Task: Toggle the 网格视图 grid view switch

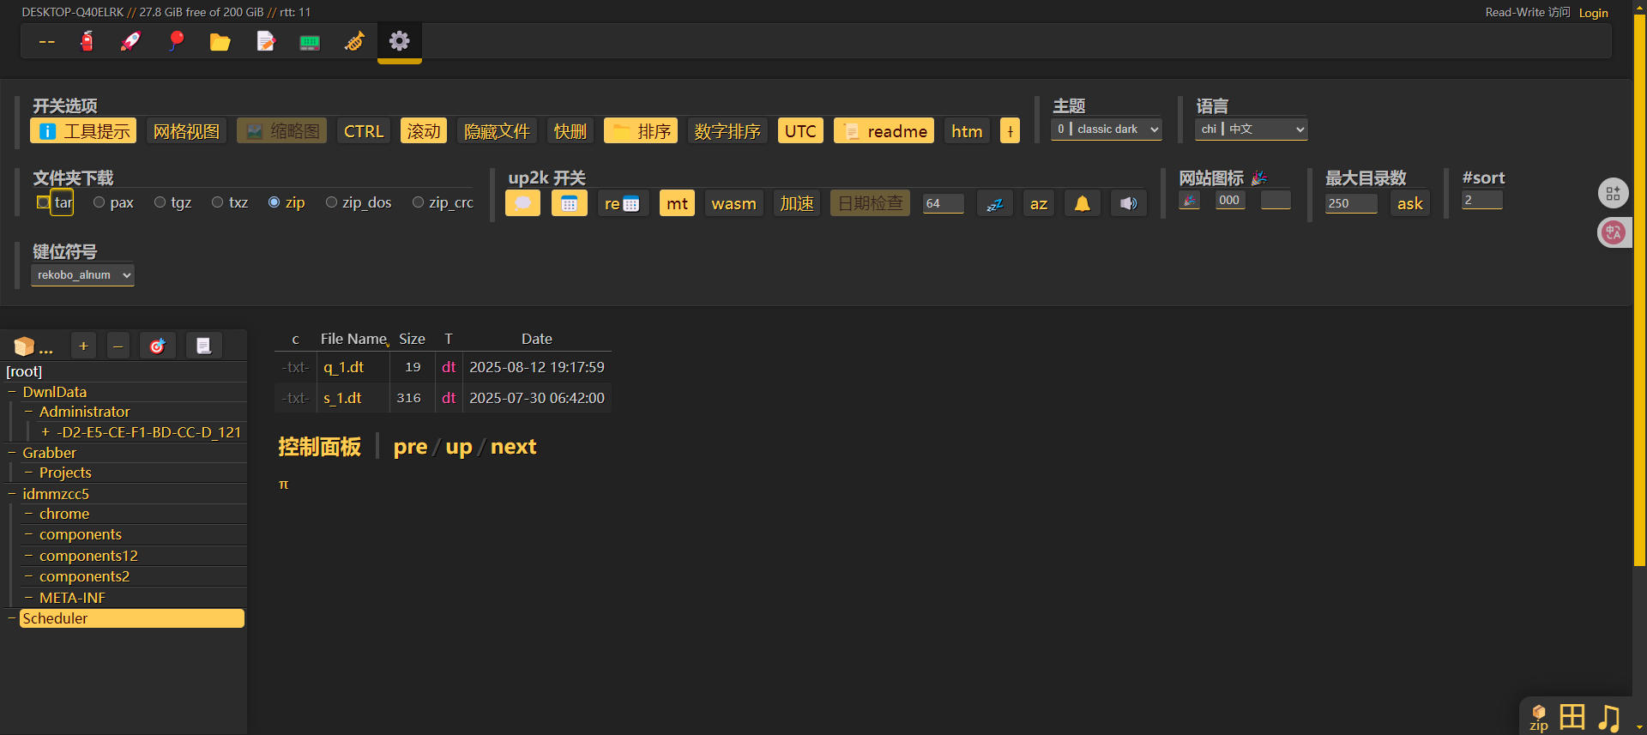Action: [186, 131]
